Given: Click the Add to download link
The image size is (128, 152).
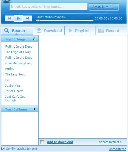Looking at the screenshot, I should (60, 142).
